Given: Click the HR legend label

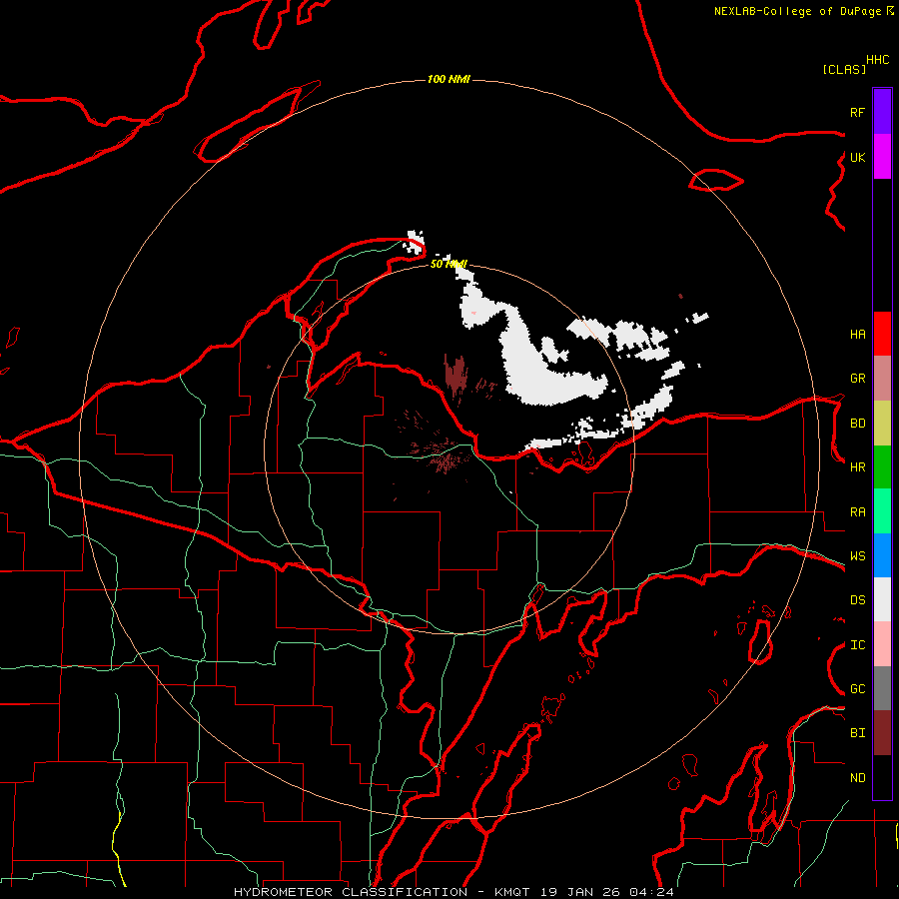Looking at the screenshot, I should click(858, 467).
